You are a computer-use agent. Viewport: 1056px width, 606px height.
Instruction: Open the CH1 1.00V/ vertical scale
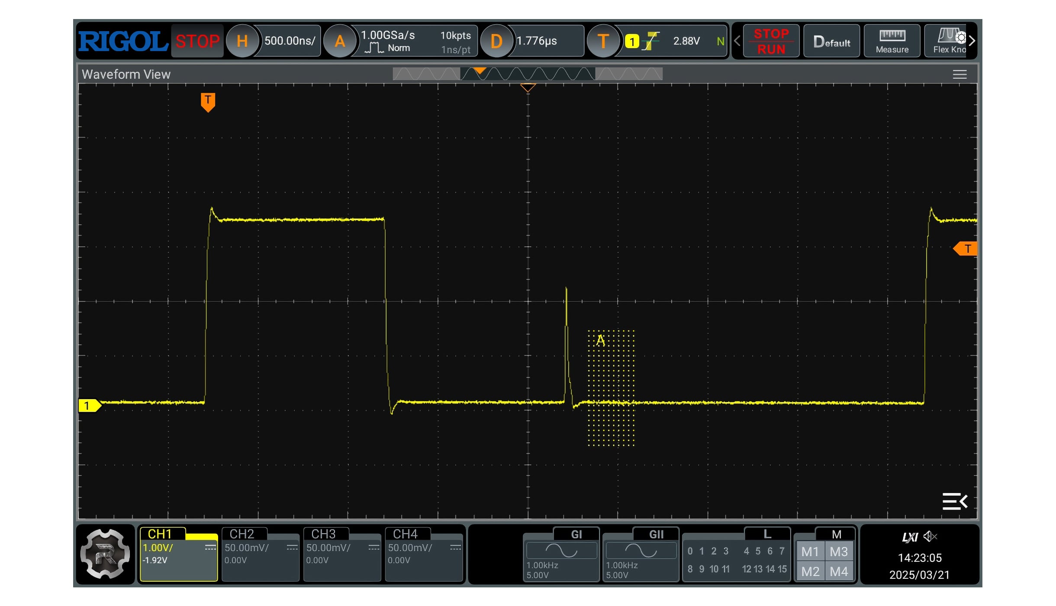click(x=158, y=548)
